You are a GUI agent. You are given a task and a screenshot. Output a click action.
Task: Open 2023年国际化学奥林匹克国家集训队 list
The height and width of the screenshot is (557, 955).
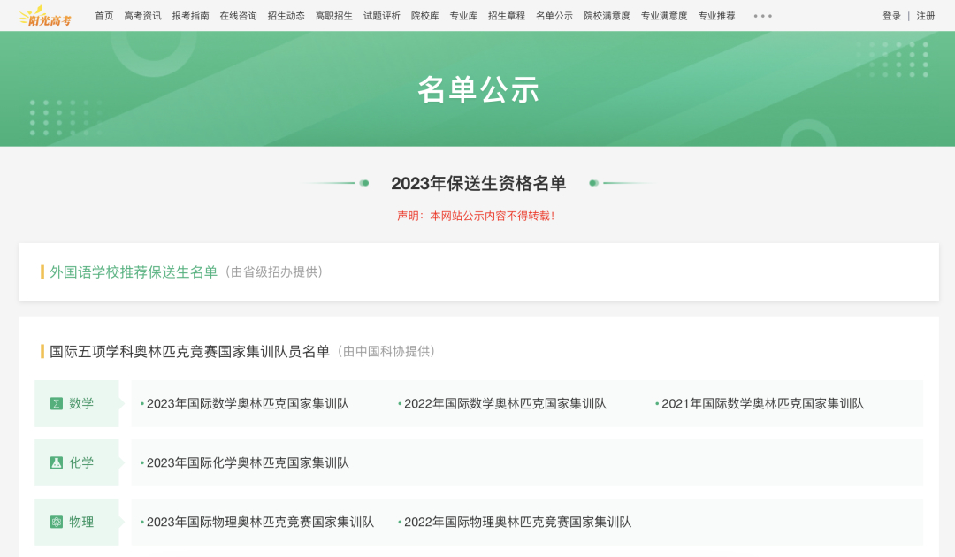click(x=248, y=463)
